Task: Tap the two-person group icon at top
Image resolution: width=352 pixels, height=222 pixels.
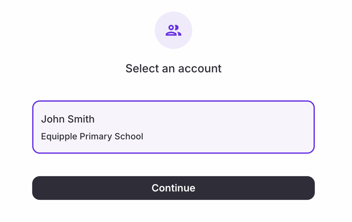Action: (x=173, y=30)
